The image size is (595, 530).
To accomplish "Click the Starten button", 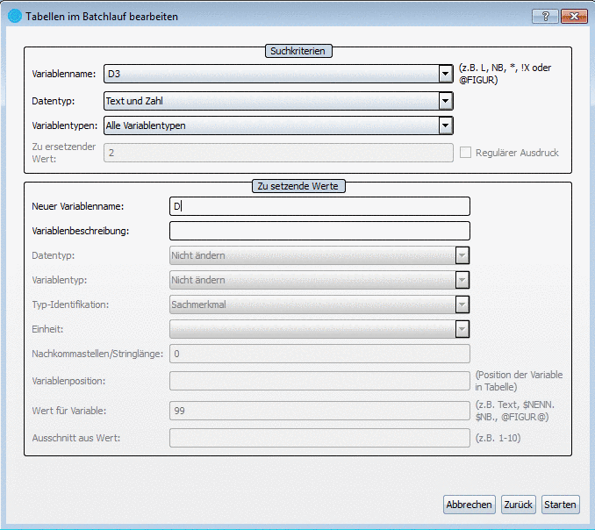I will click(x=560, y=505).
